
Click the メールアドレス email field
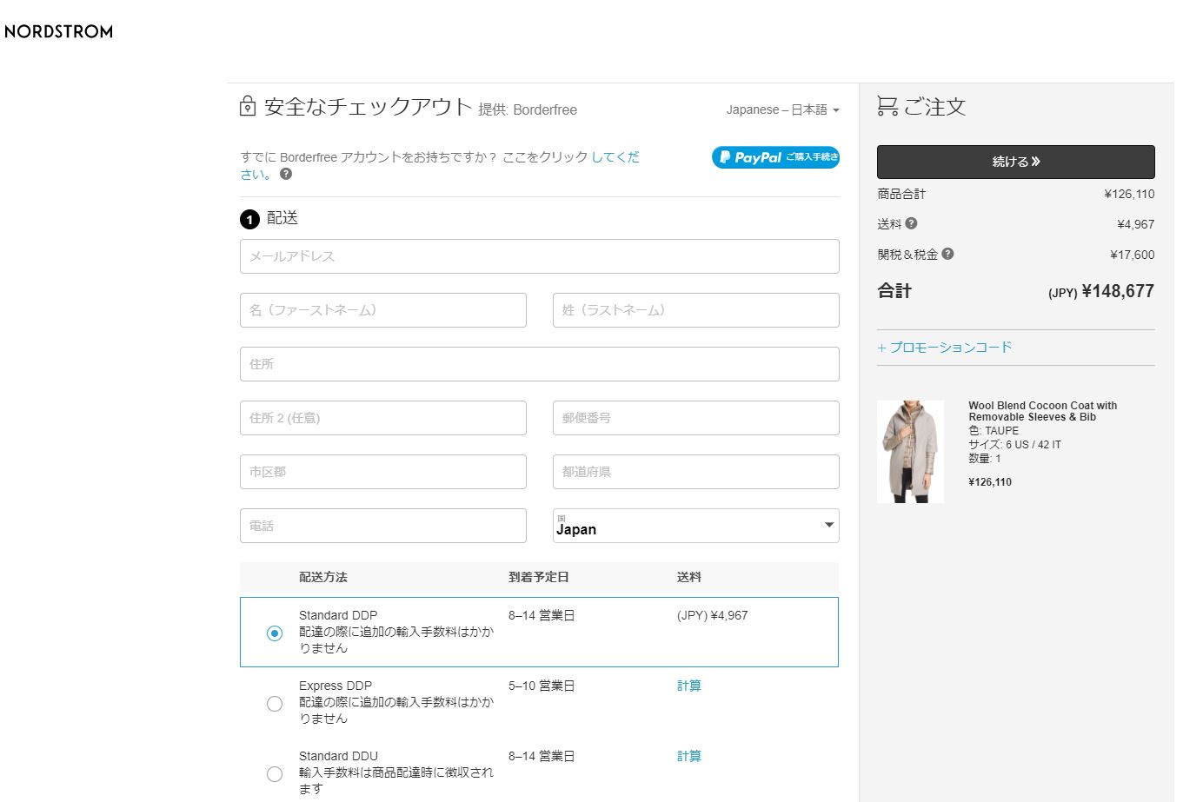[540, 256]
